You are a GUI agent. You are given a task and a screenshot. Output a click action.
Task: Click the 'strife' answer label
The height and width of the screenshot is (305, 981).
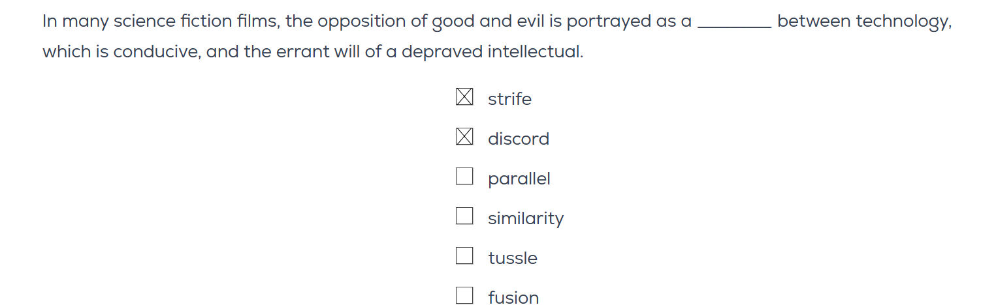click(509, 99)
